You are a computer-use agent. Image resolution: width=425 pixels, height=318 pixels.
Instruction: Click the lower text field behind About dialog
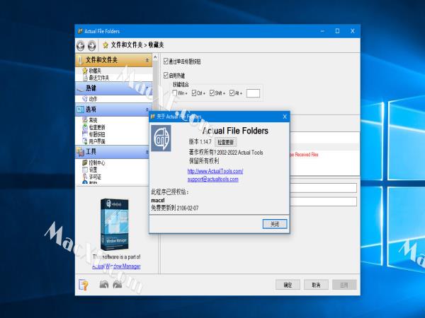click(x=324, y=201)
